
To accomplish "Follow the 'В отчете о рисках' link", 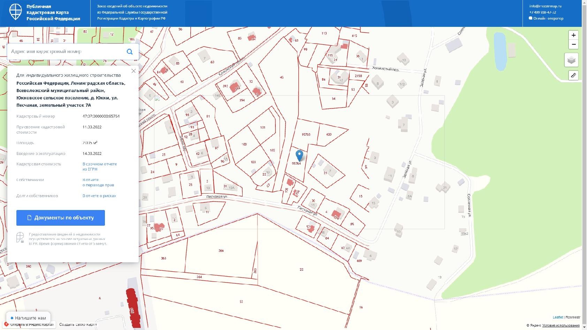I will point(99,196).
